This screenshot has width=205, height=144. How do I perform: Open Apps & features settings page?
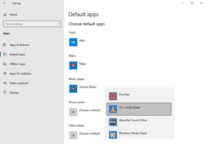tap(19, 45)
